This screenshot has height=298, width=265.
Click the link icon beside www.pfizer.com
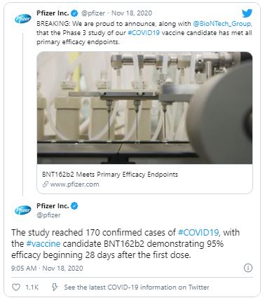tap(46, 184)
